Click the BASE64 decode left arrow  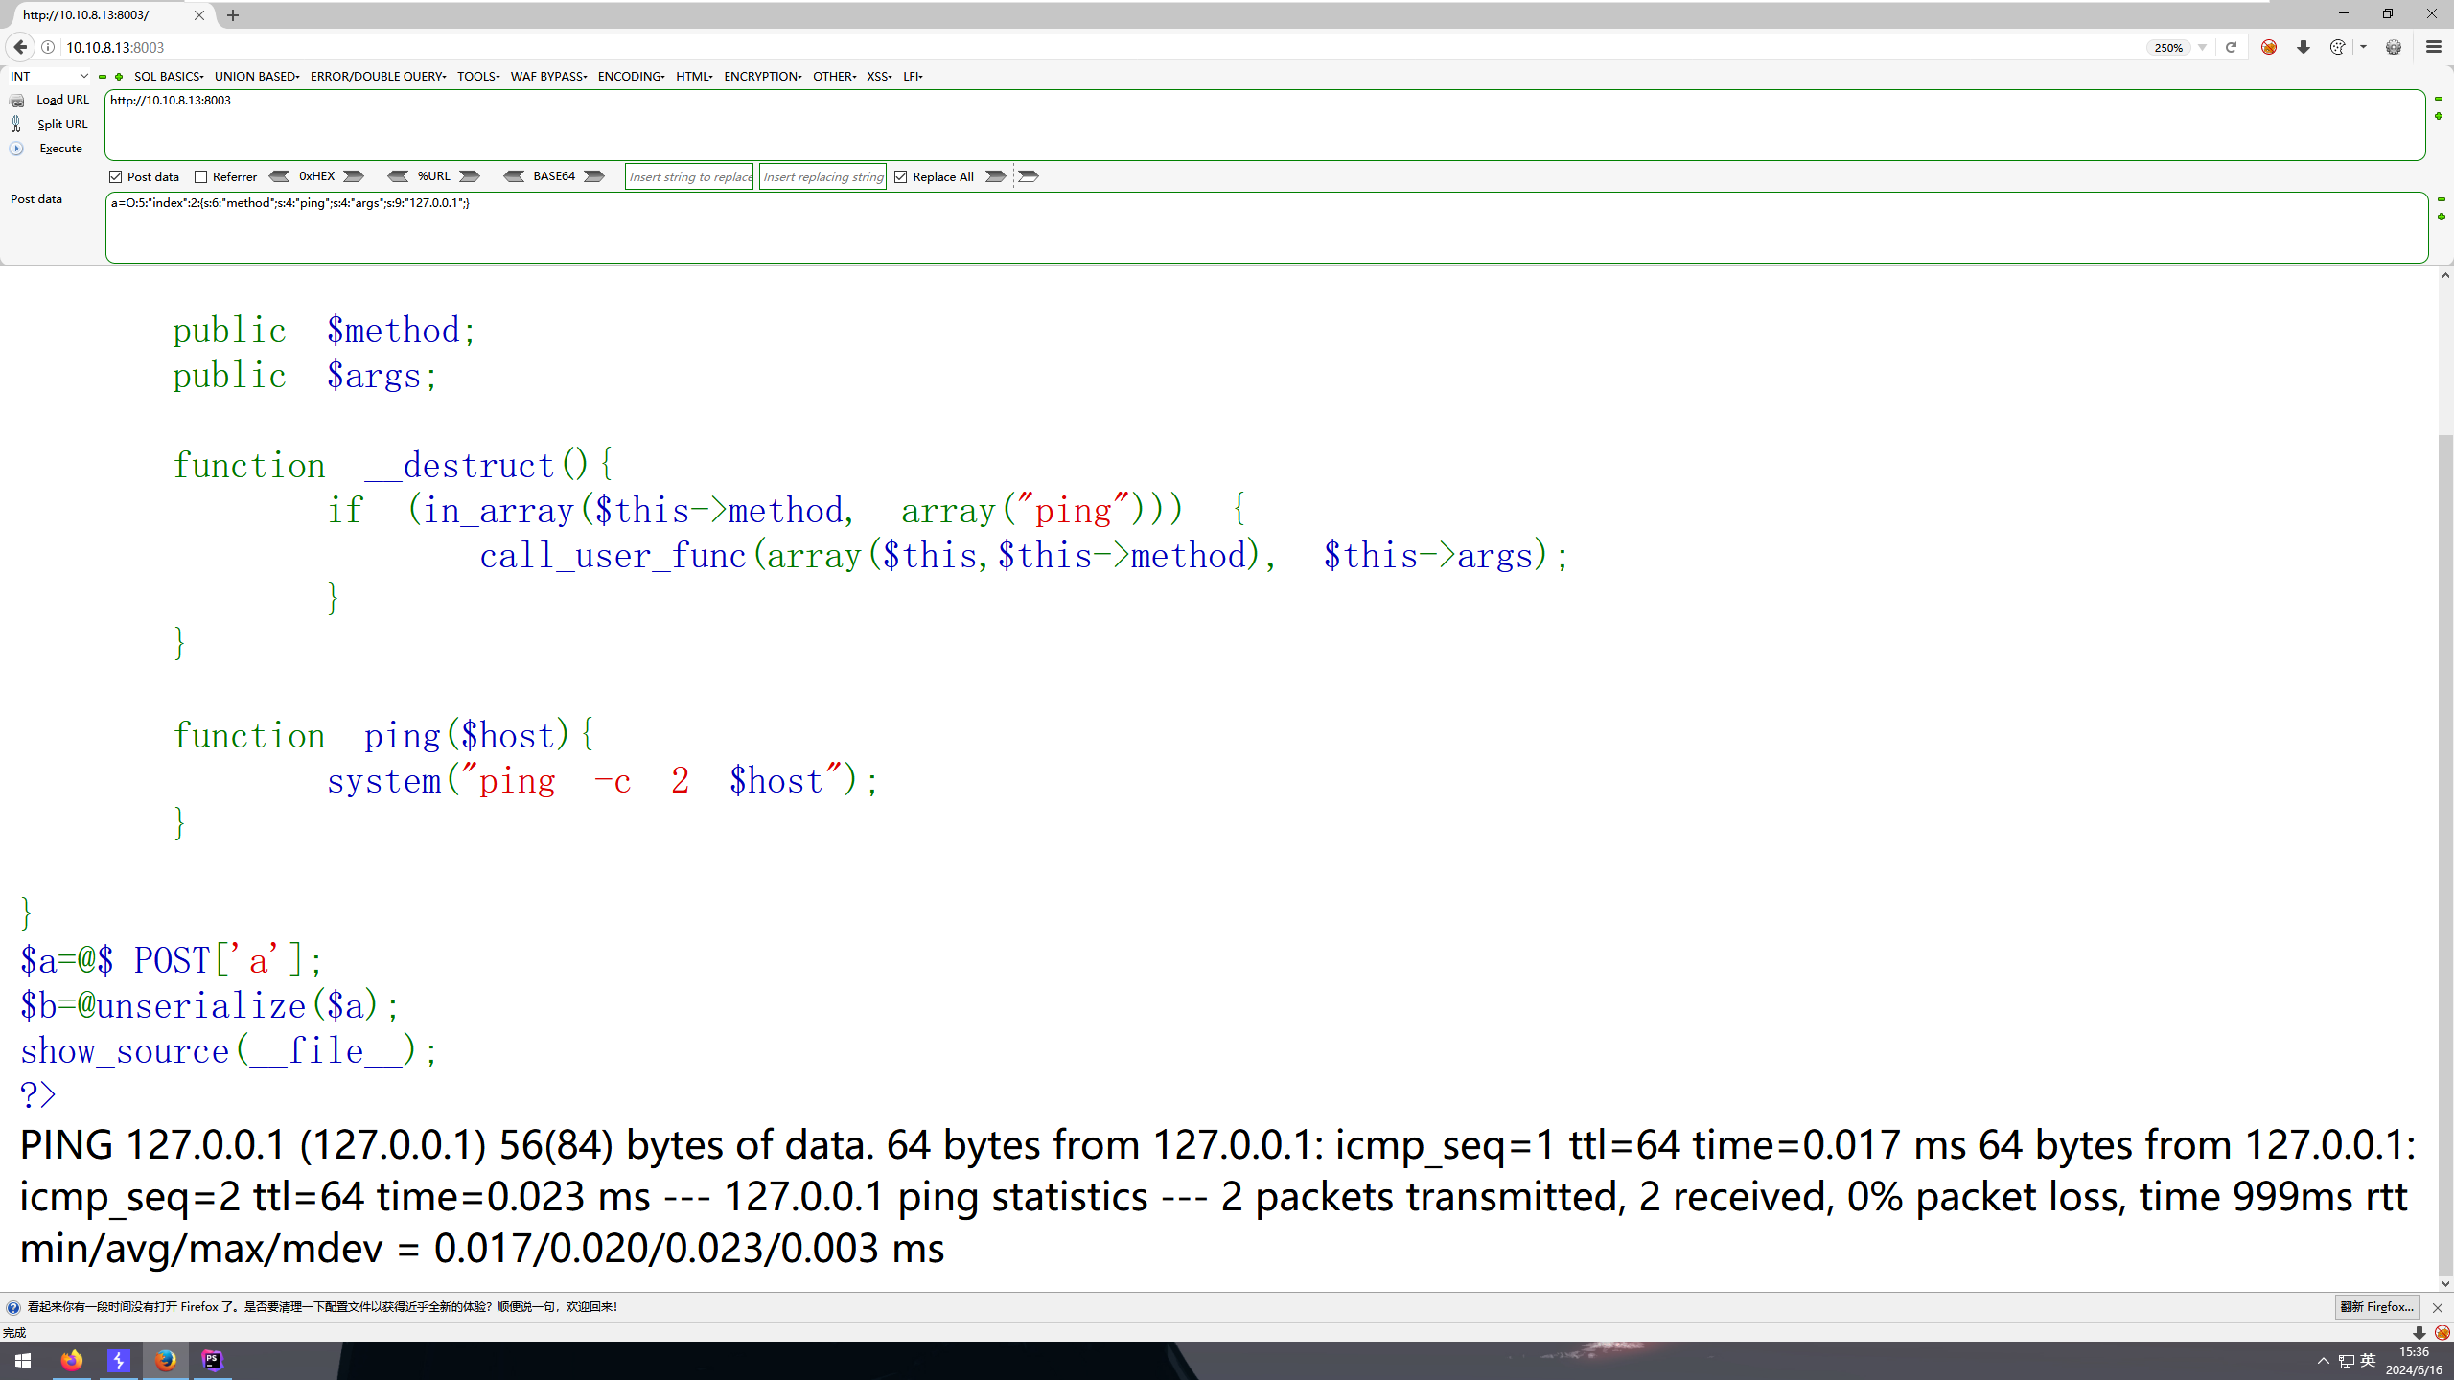point(514,176)
